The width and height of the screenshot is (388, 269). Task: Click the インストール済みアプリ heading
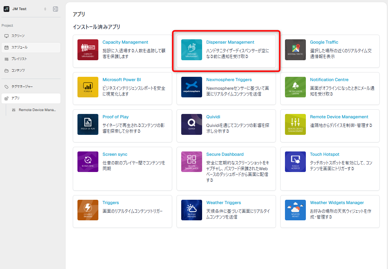click(97, 27)
